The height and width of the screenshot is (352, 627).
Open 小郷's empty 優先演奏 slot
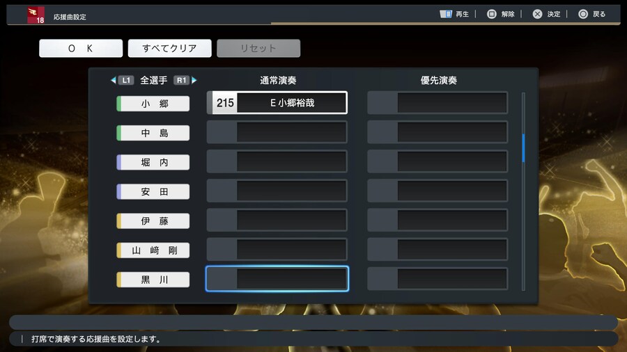click(438, 102)
